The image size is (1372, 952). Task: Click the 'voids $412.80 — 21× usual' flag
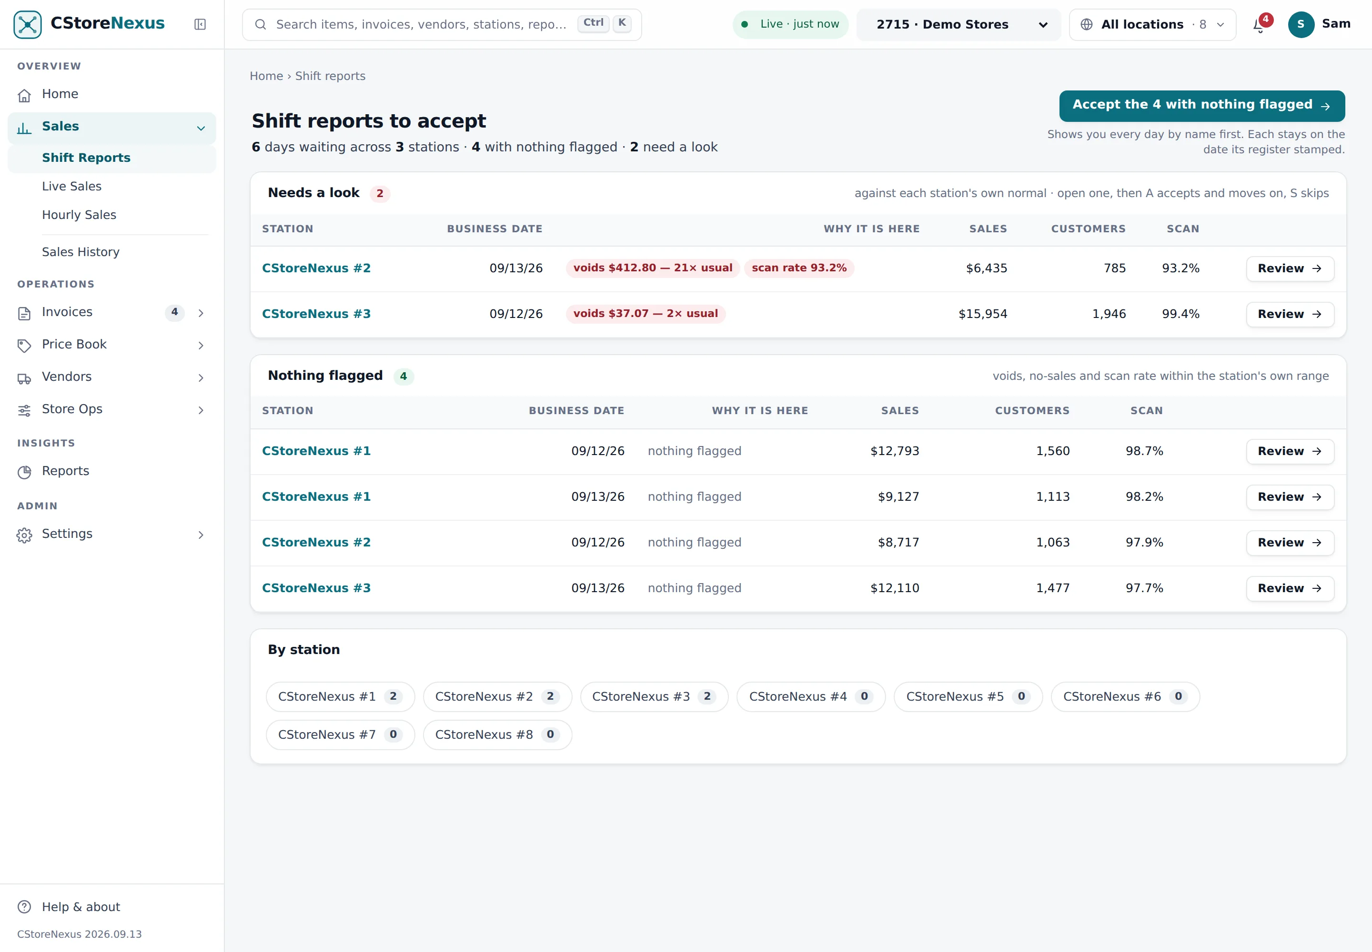coord(653,268)
